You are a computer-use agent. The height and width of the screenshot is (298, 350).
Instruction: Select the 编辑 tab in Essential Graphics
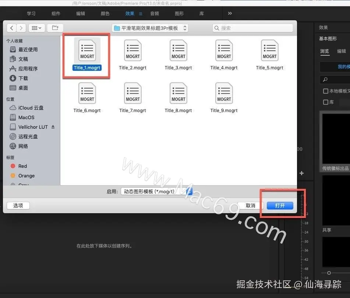(x=342, y=51)
